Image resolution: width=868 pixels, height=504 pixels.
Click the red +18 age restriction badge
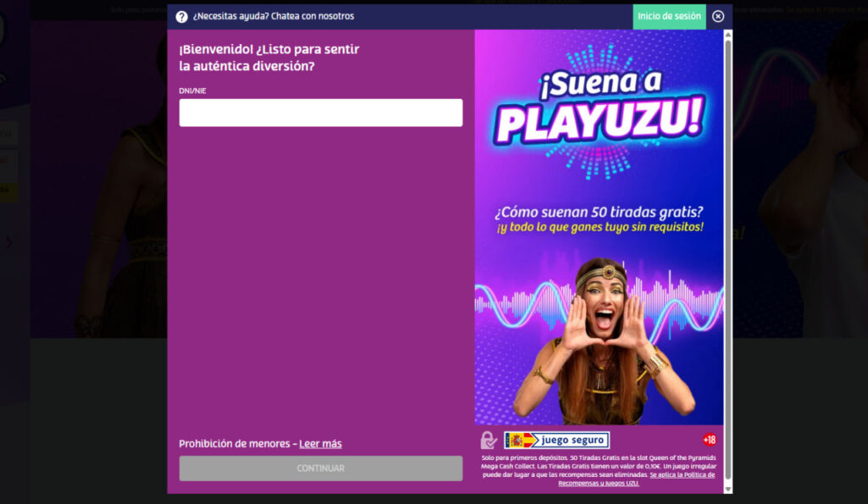709,440
